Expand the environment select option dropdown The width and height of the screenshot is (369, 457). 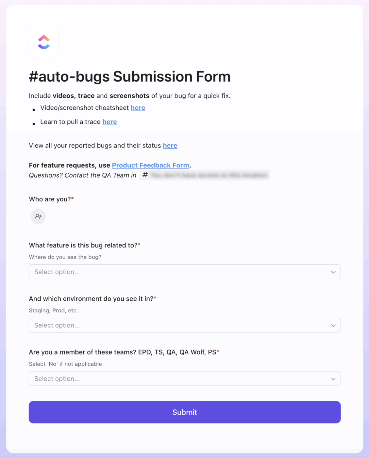185,325
